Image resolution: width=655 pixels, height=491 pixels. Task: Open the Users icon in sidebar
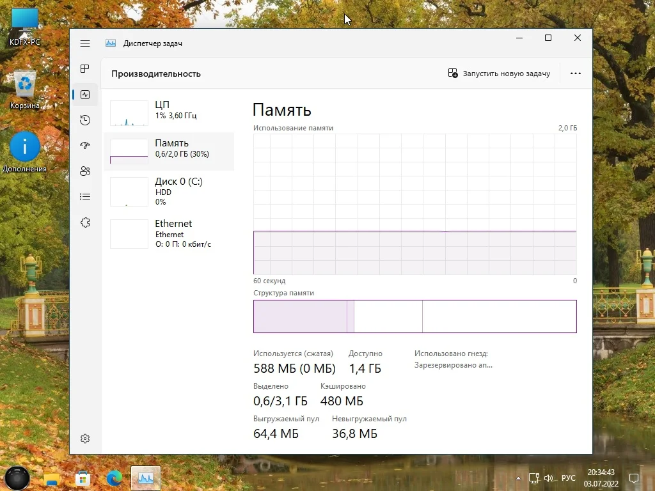point(85,171)
